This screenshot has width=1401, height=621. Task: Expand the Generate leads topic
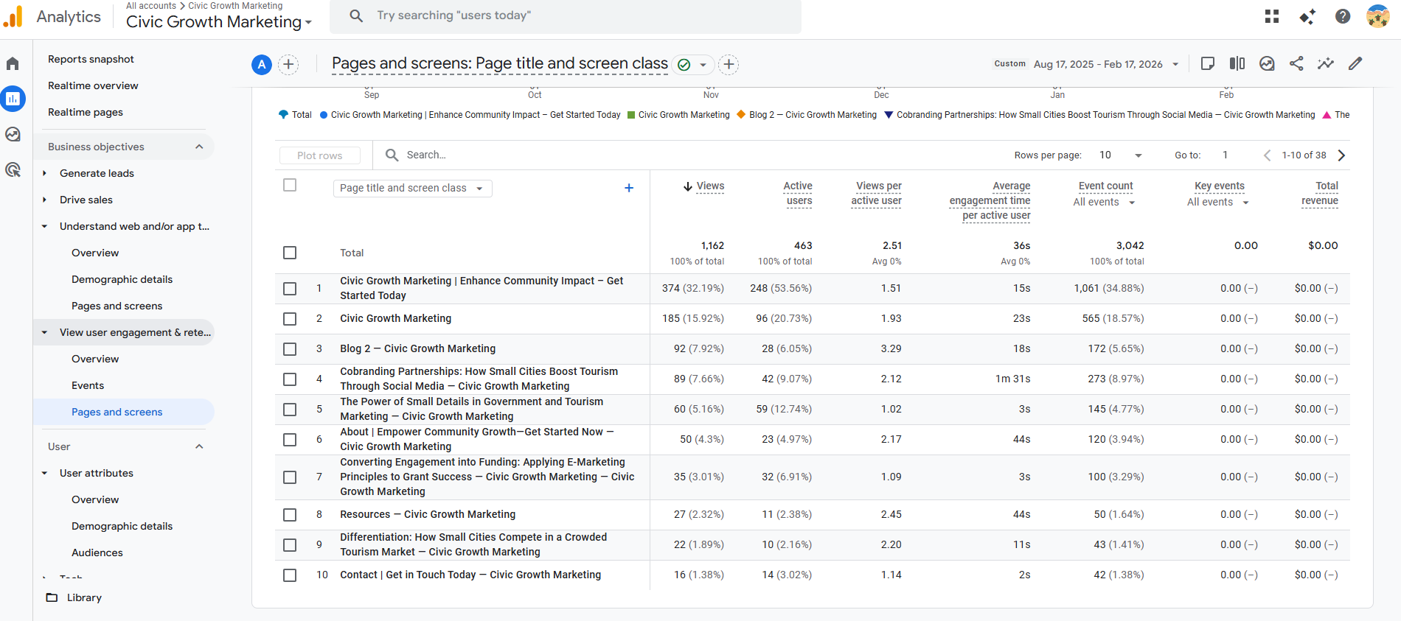(44, 173)
